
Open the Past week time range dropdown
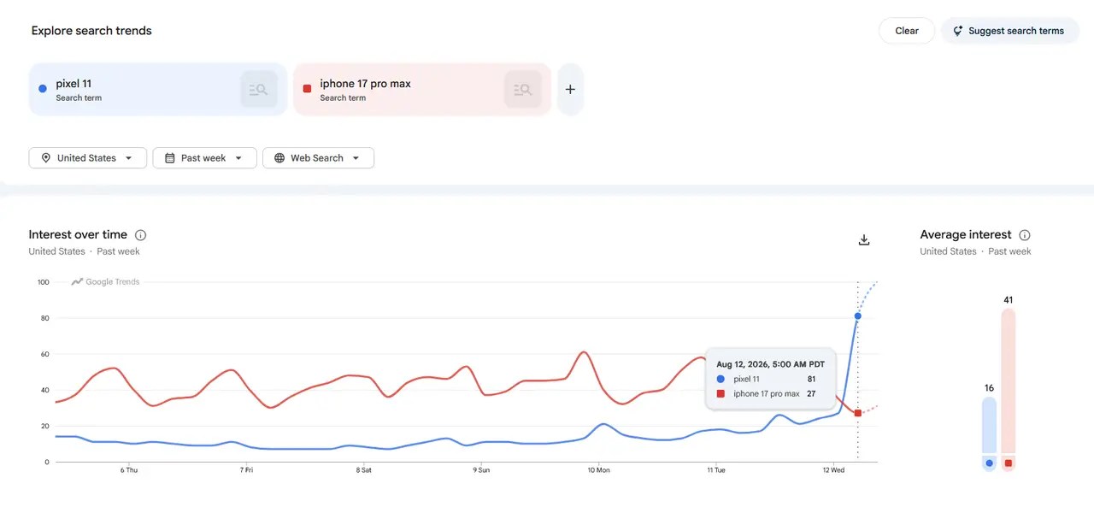coord(204,158)
